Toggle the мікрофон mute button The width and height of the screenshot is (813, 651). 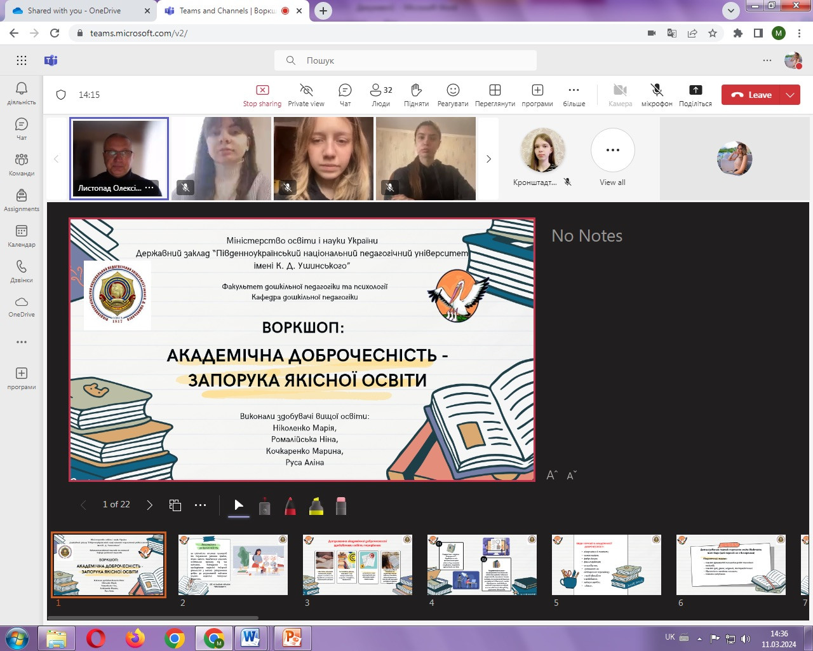coord(657,94)
